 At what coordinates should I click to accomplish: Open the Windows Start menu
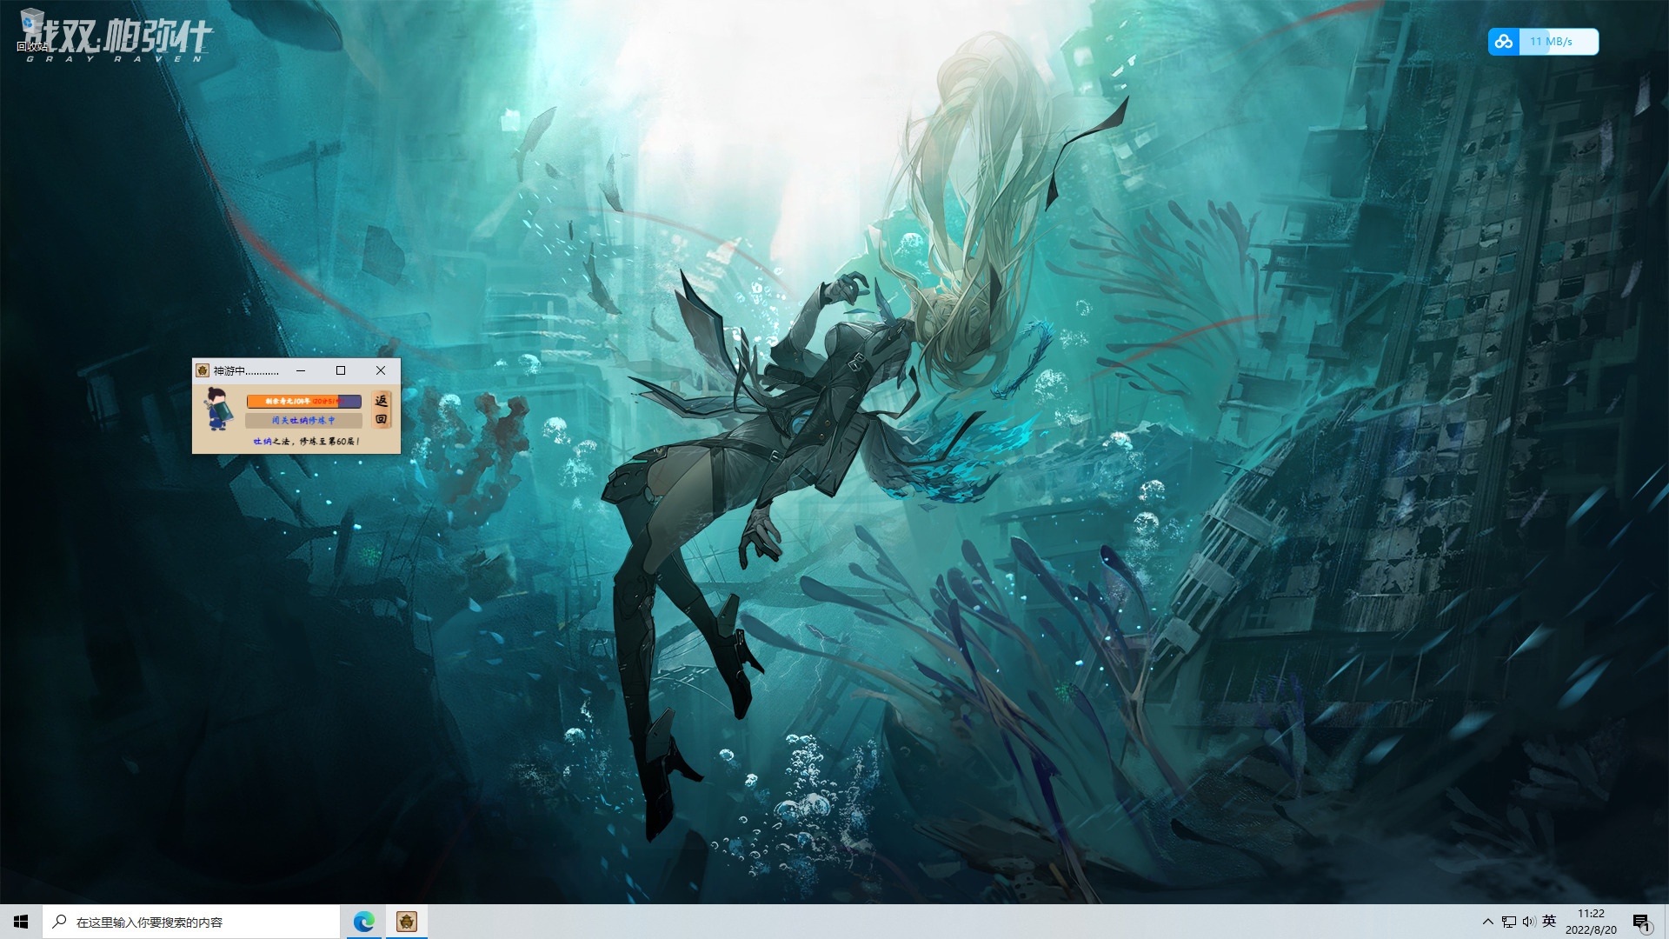coord(21,922)
